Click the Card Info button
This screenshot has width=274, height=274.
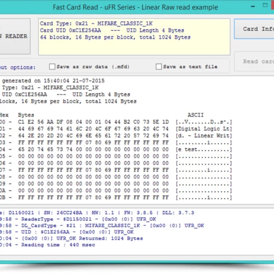tap(254, 29)
